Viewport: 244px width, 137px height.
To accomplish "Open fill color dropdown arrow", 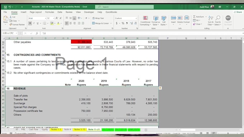I will tap(55, 23).
